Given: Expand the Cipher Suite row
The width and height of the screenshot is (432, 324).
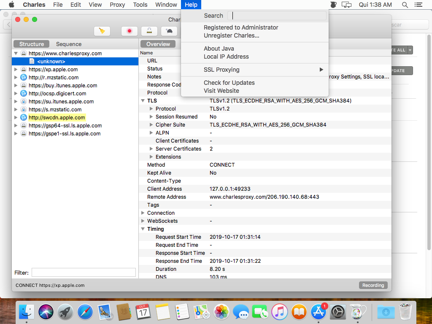Looking at the screenshot, I should coord(151,125).
